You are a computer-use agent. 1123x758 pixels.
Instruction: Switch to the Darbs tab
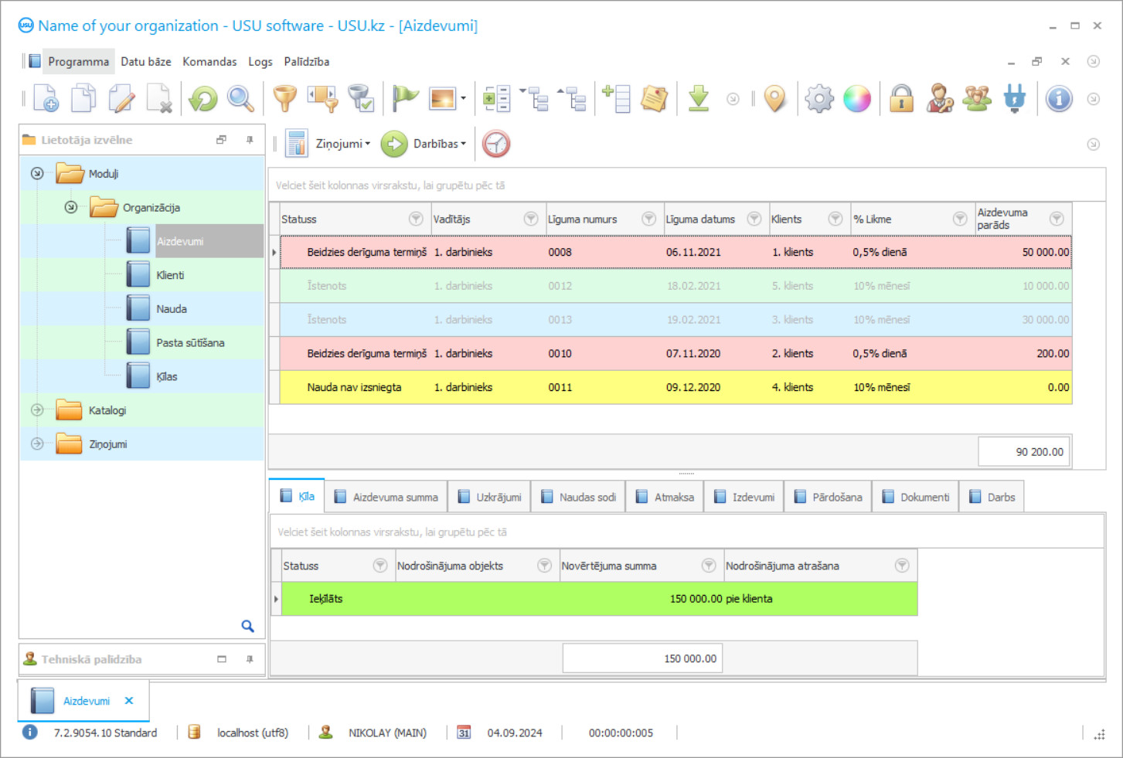click(x=992, y=497)
